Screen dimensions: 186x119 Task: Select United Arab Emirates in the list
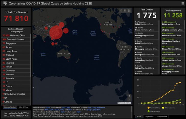coord(16,94)
